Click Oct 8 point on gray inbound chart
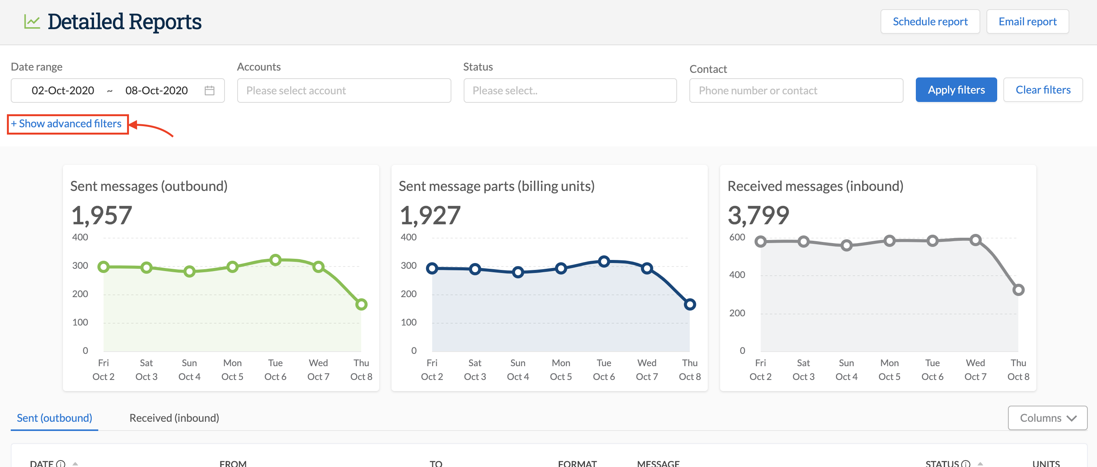 (x=1018, y=289)
